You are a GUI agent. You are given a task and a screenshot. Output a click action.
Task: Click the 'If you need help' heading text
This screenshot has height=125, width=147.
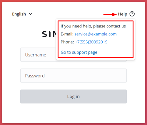93,26
